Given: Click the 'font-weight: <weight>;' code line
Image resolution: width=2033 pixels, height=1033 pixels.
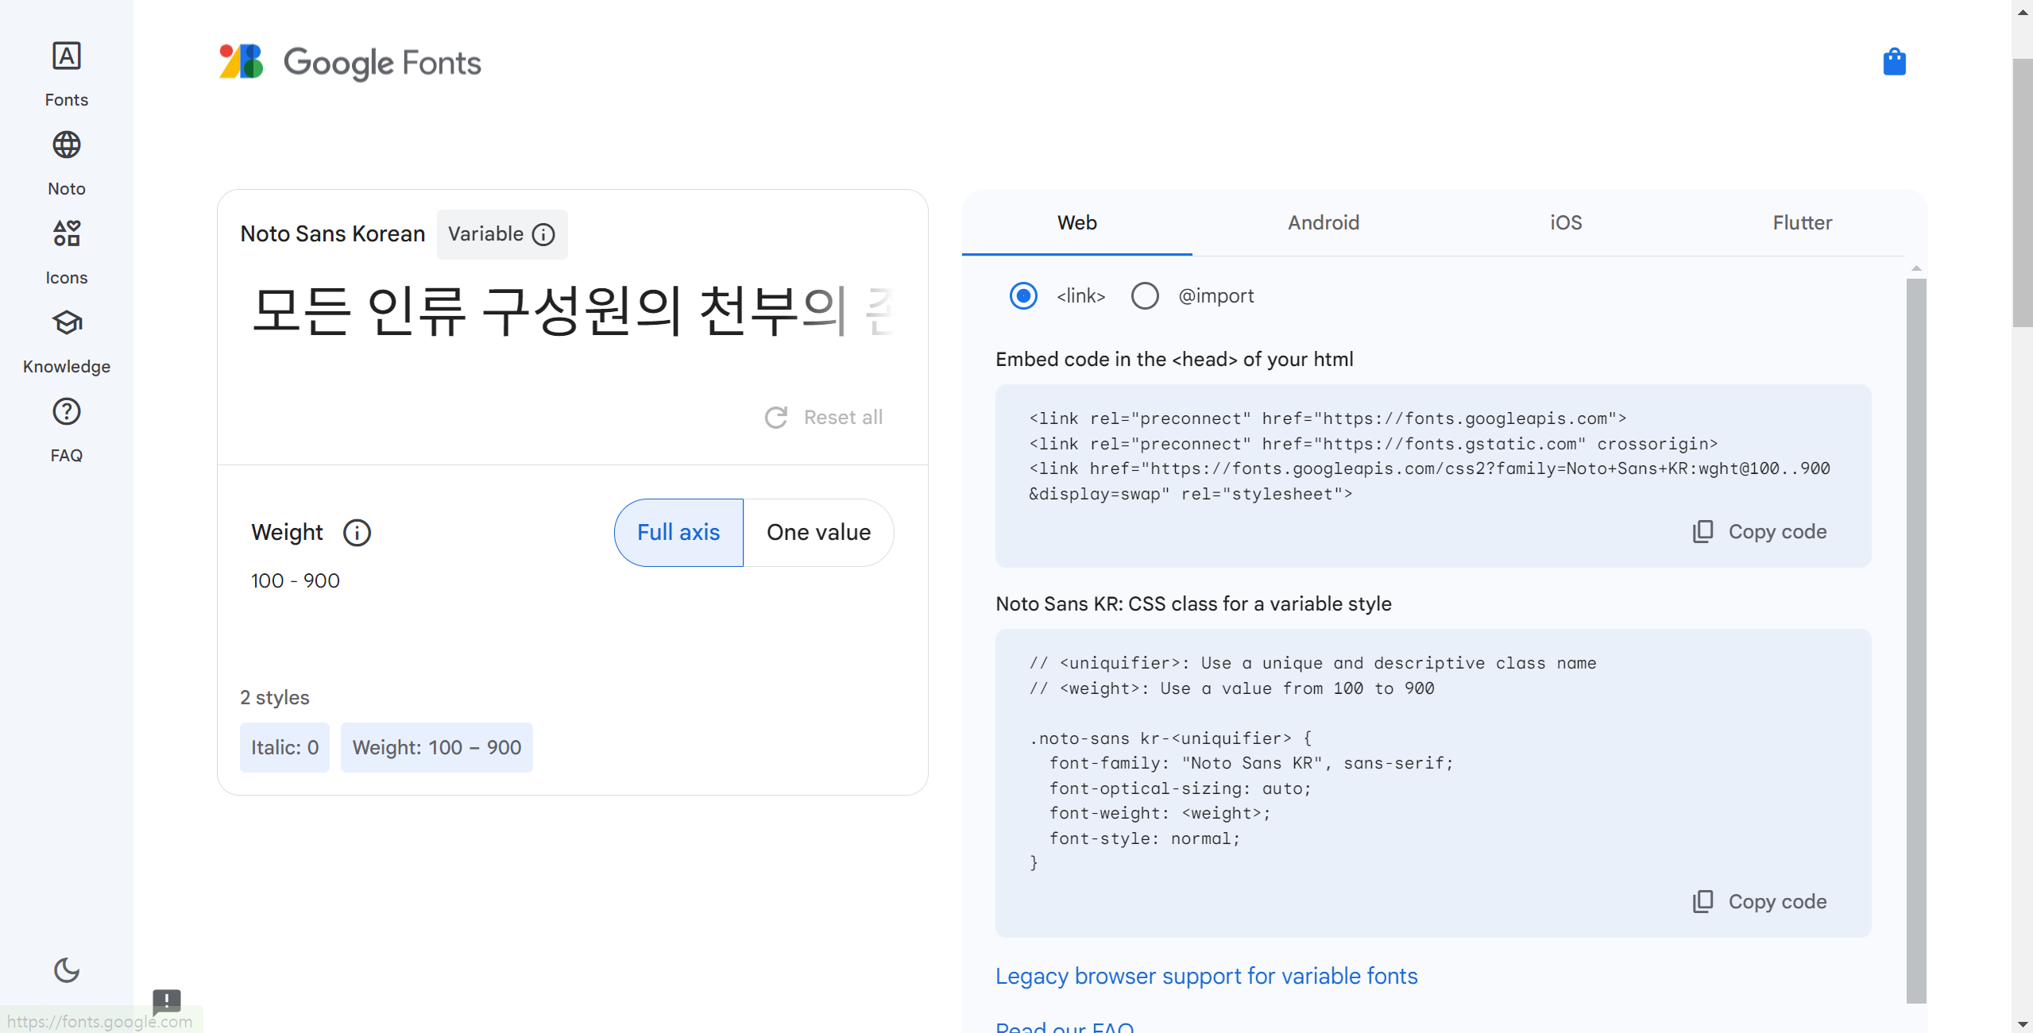Looking at the screenshot, I should click(1160, 814).
